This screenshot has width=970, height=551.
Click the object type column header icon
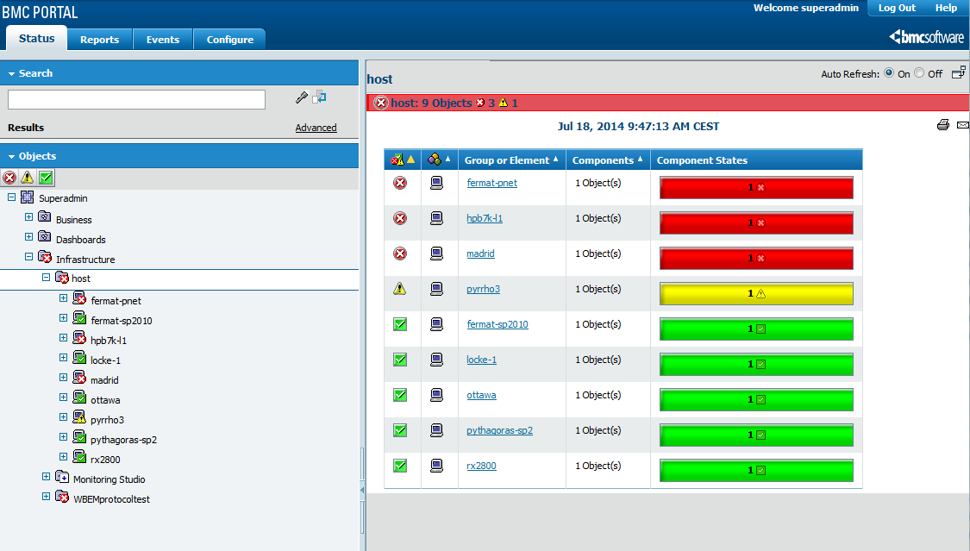click(x=435, y=160)
